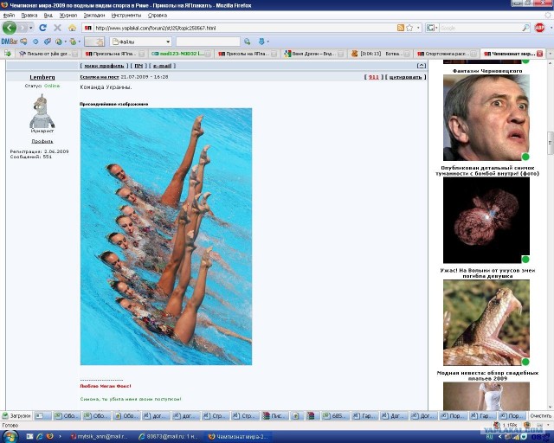The width and height of the screenshot is (554, 443).
Task: Open the address bar history dropdown
Action: pos(418,28)
